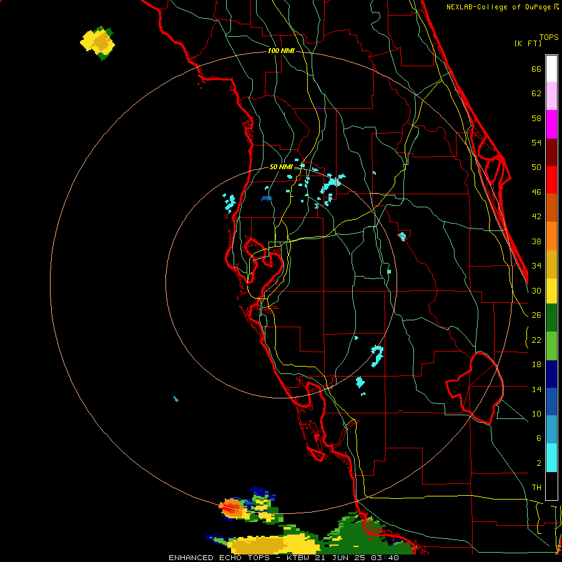Pick the bright red legend color band
The height and width of the screenshot is (562, 562).
pos(551,180)
